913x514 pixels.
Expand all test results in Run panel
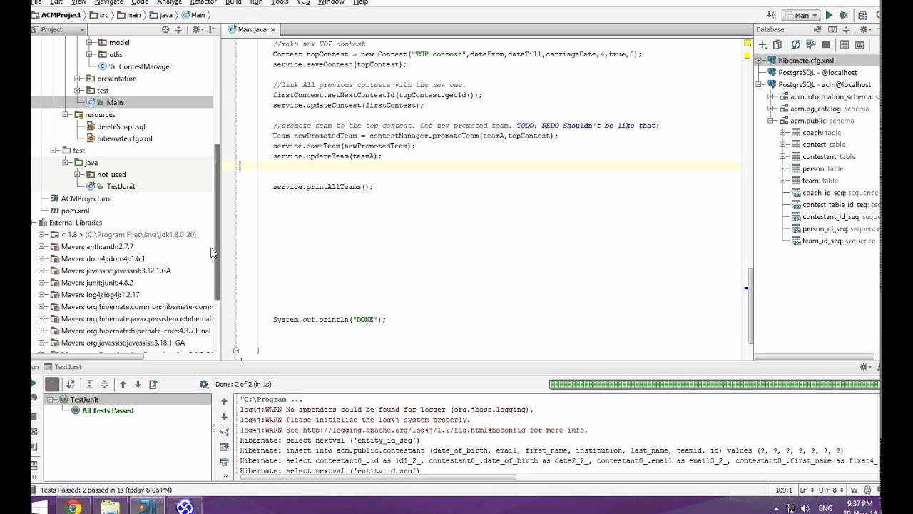tap(89, 384)
